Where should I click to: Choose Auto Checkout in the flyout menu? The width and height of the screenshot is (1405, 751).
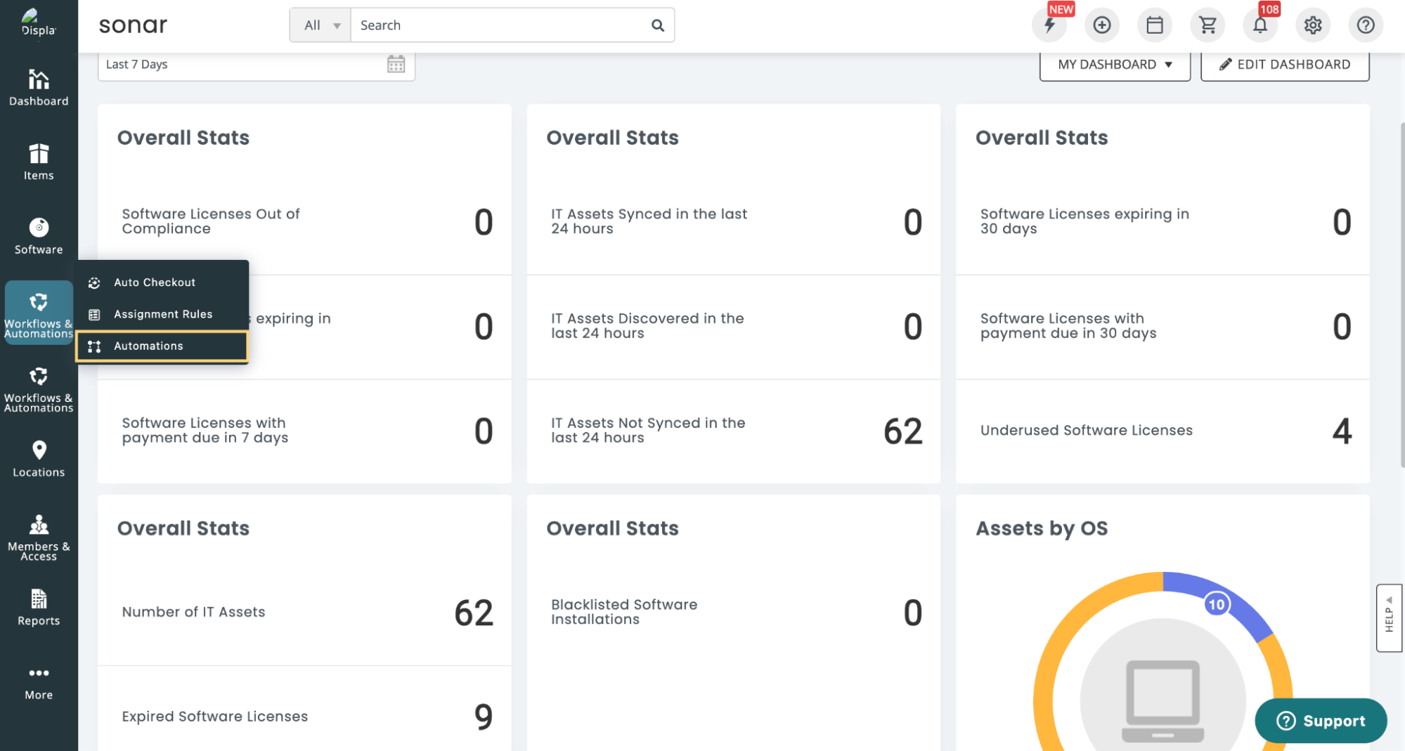pos(155,282)
